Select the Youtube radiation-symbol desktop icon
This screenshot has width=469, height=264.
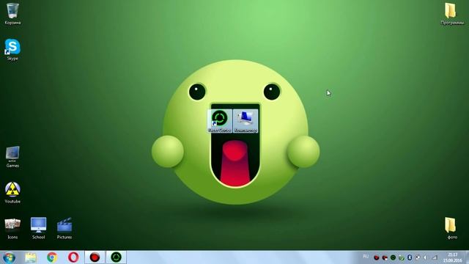click(12, 193)
